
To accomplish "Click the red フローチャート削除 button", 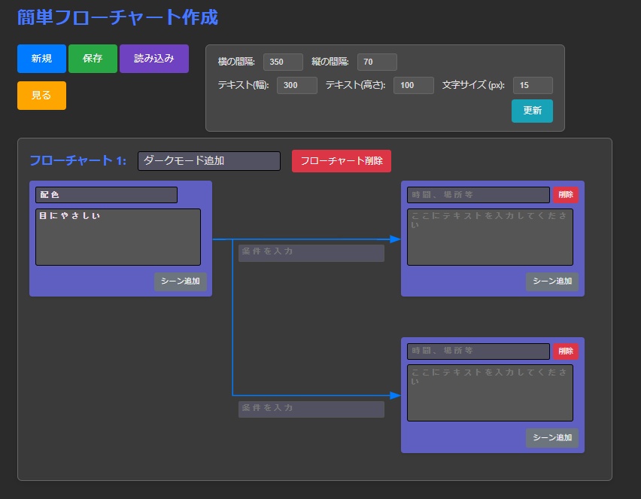I will click(341, 160).
